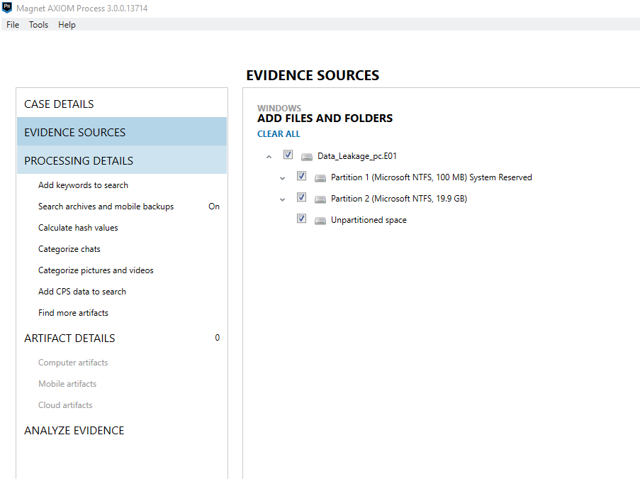Screen dimensions: 640x479
Task: Click the Unpartitioned space drive icon
Action: pos(320,221)
